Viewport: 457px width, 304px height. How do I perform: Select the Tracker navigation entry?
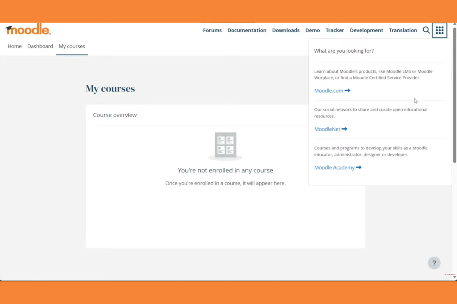point(335,30)
